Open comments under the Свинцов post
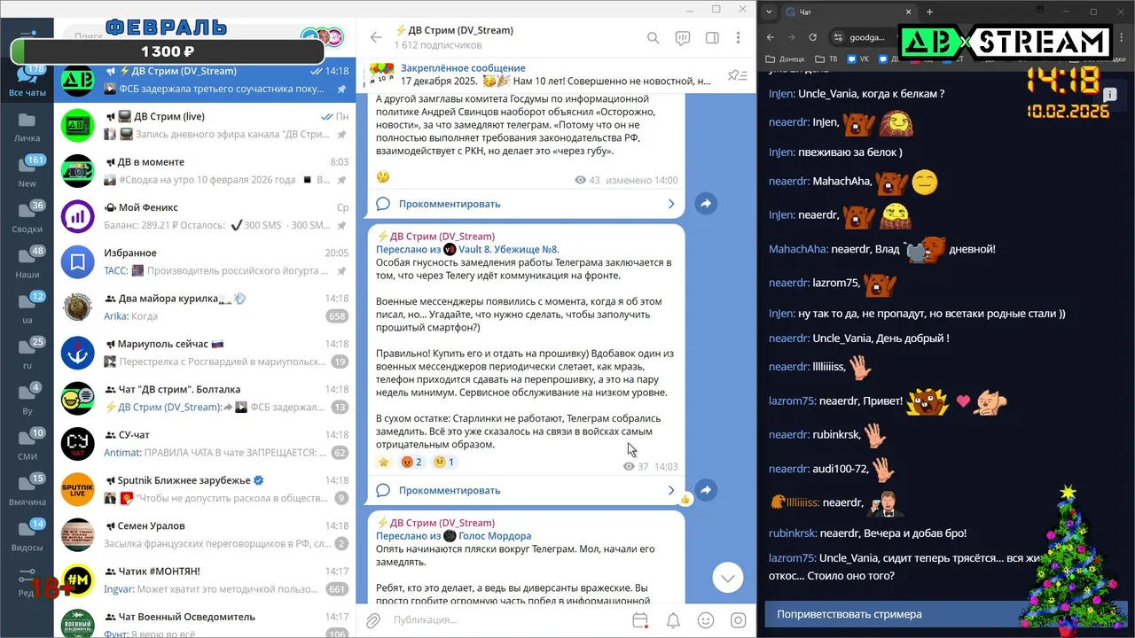 (x=525, y=204)
